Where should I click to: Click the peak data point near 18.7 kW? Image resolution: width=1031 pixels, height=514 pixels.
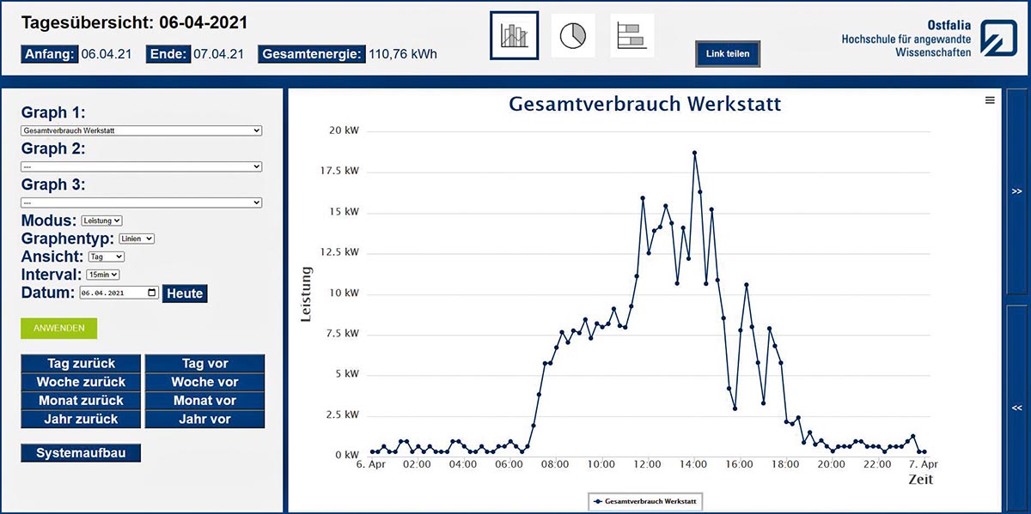tap(694, 153)
